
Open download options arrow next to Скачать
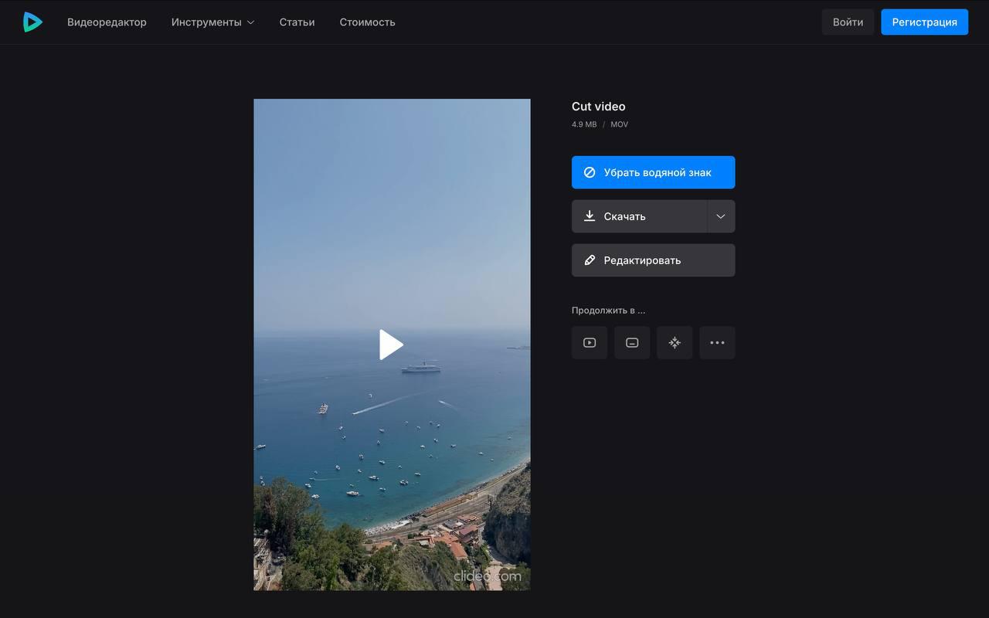coord(721,216)
